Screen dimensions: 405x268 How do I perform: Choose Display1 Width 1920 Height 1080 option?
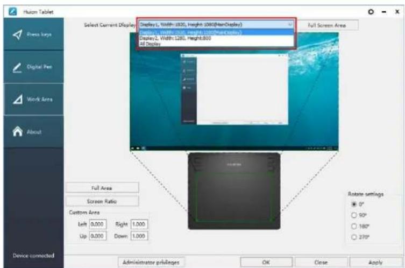216,32
